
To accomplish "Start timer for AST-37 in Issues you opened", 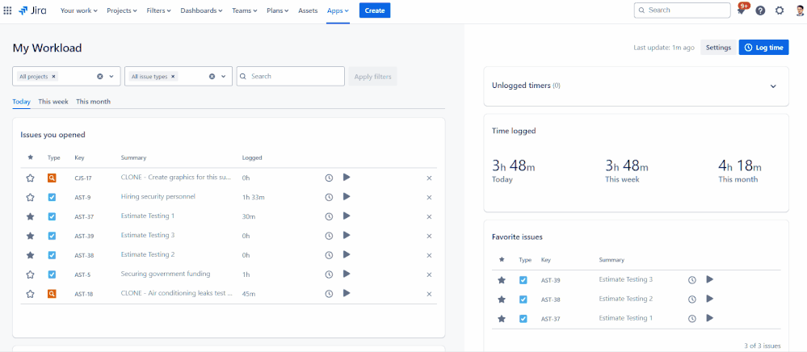I will (x=347, y=216).
